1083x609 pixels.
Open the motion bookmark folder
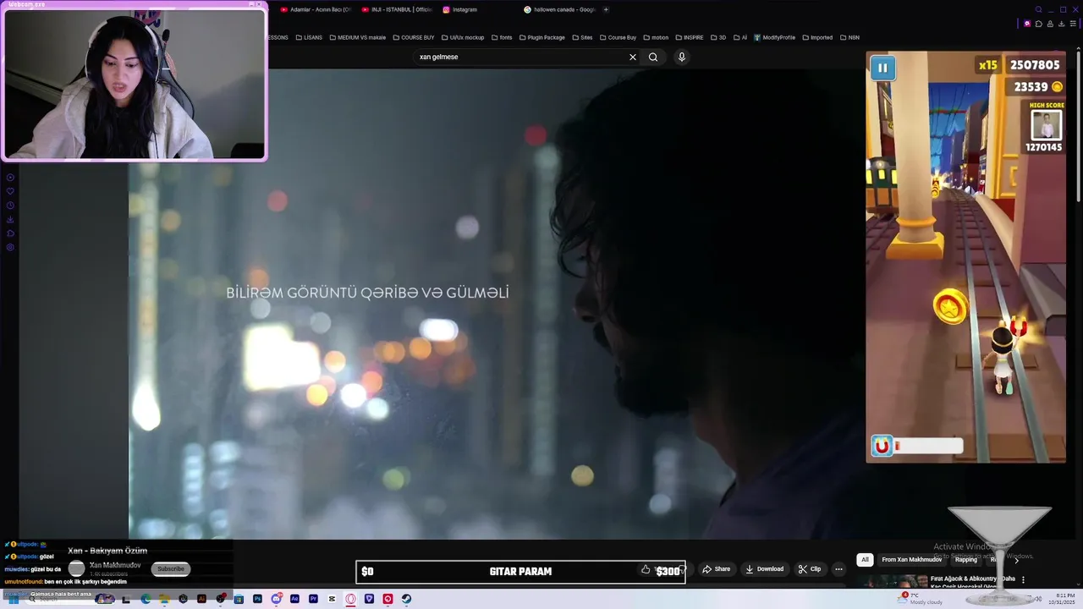656,37
